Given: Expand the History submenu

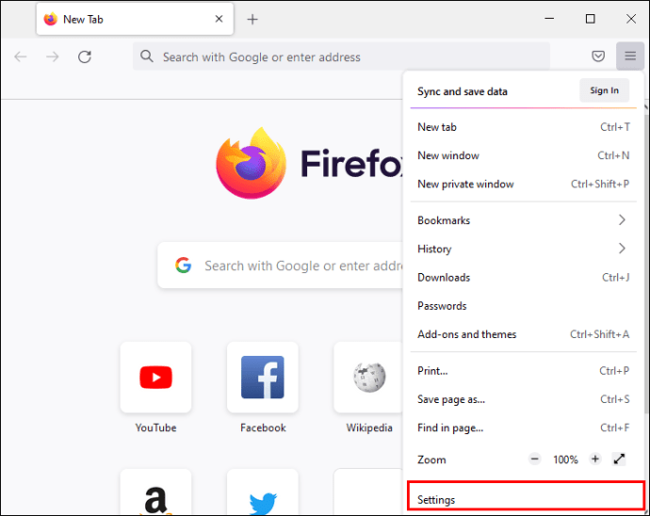Looking at the screenshot, I should (523, 249).
